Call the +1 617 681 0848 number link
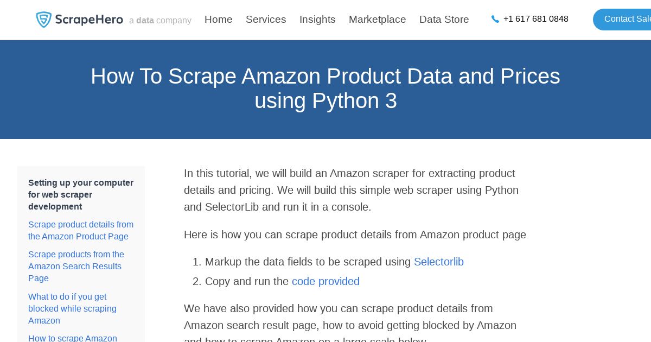Image resolution: width=651 pixels, height=342 pixels. point(536,19)
